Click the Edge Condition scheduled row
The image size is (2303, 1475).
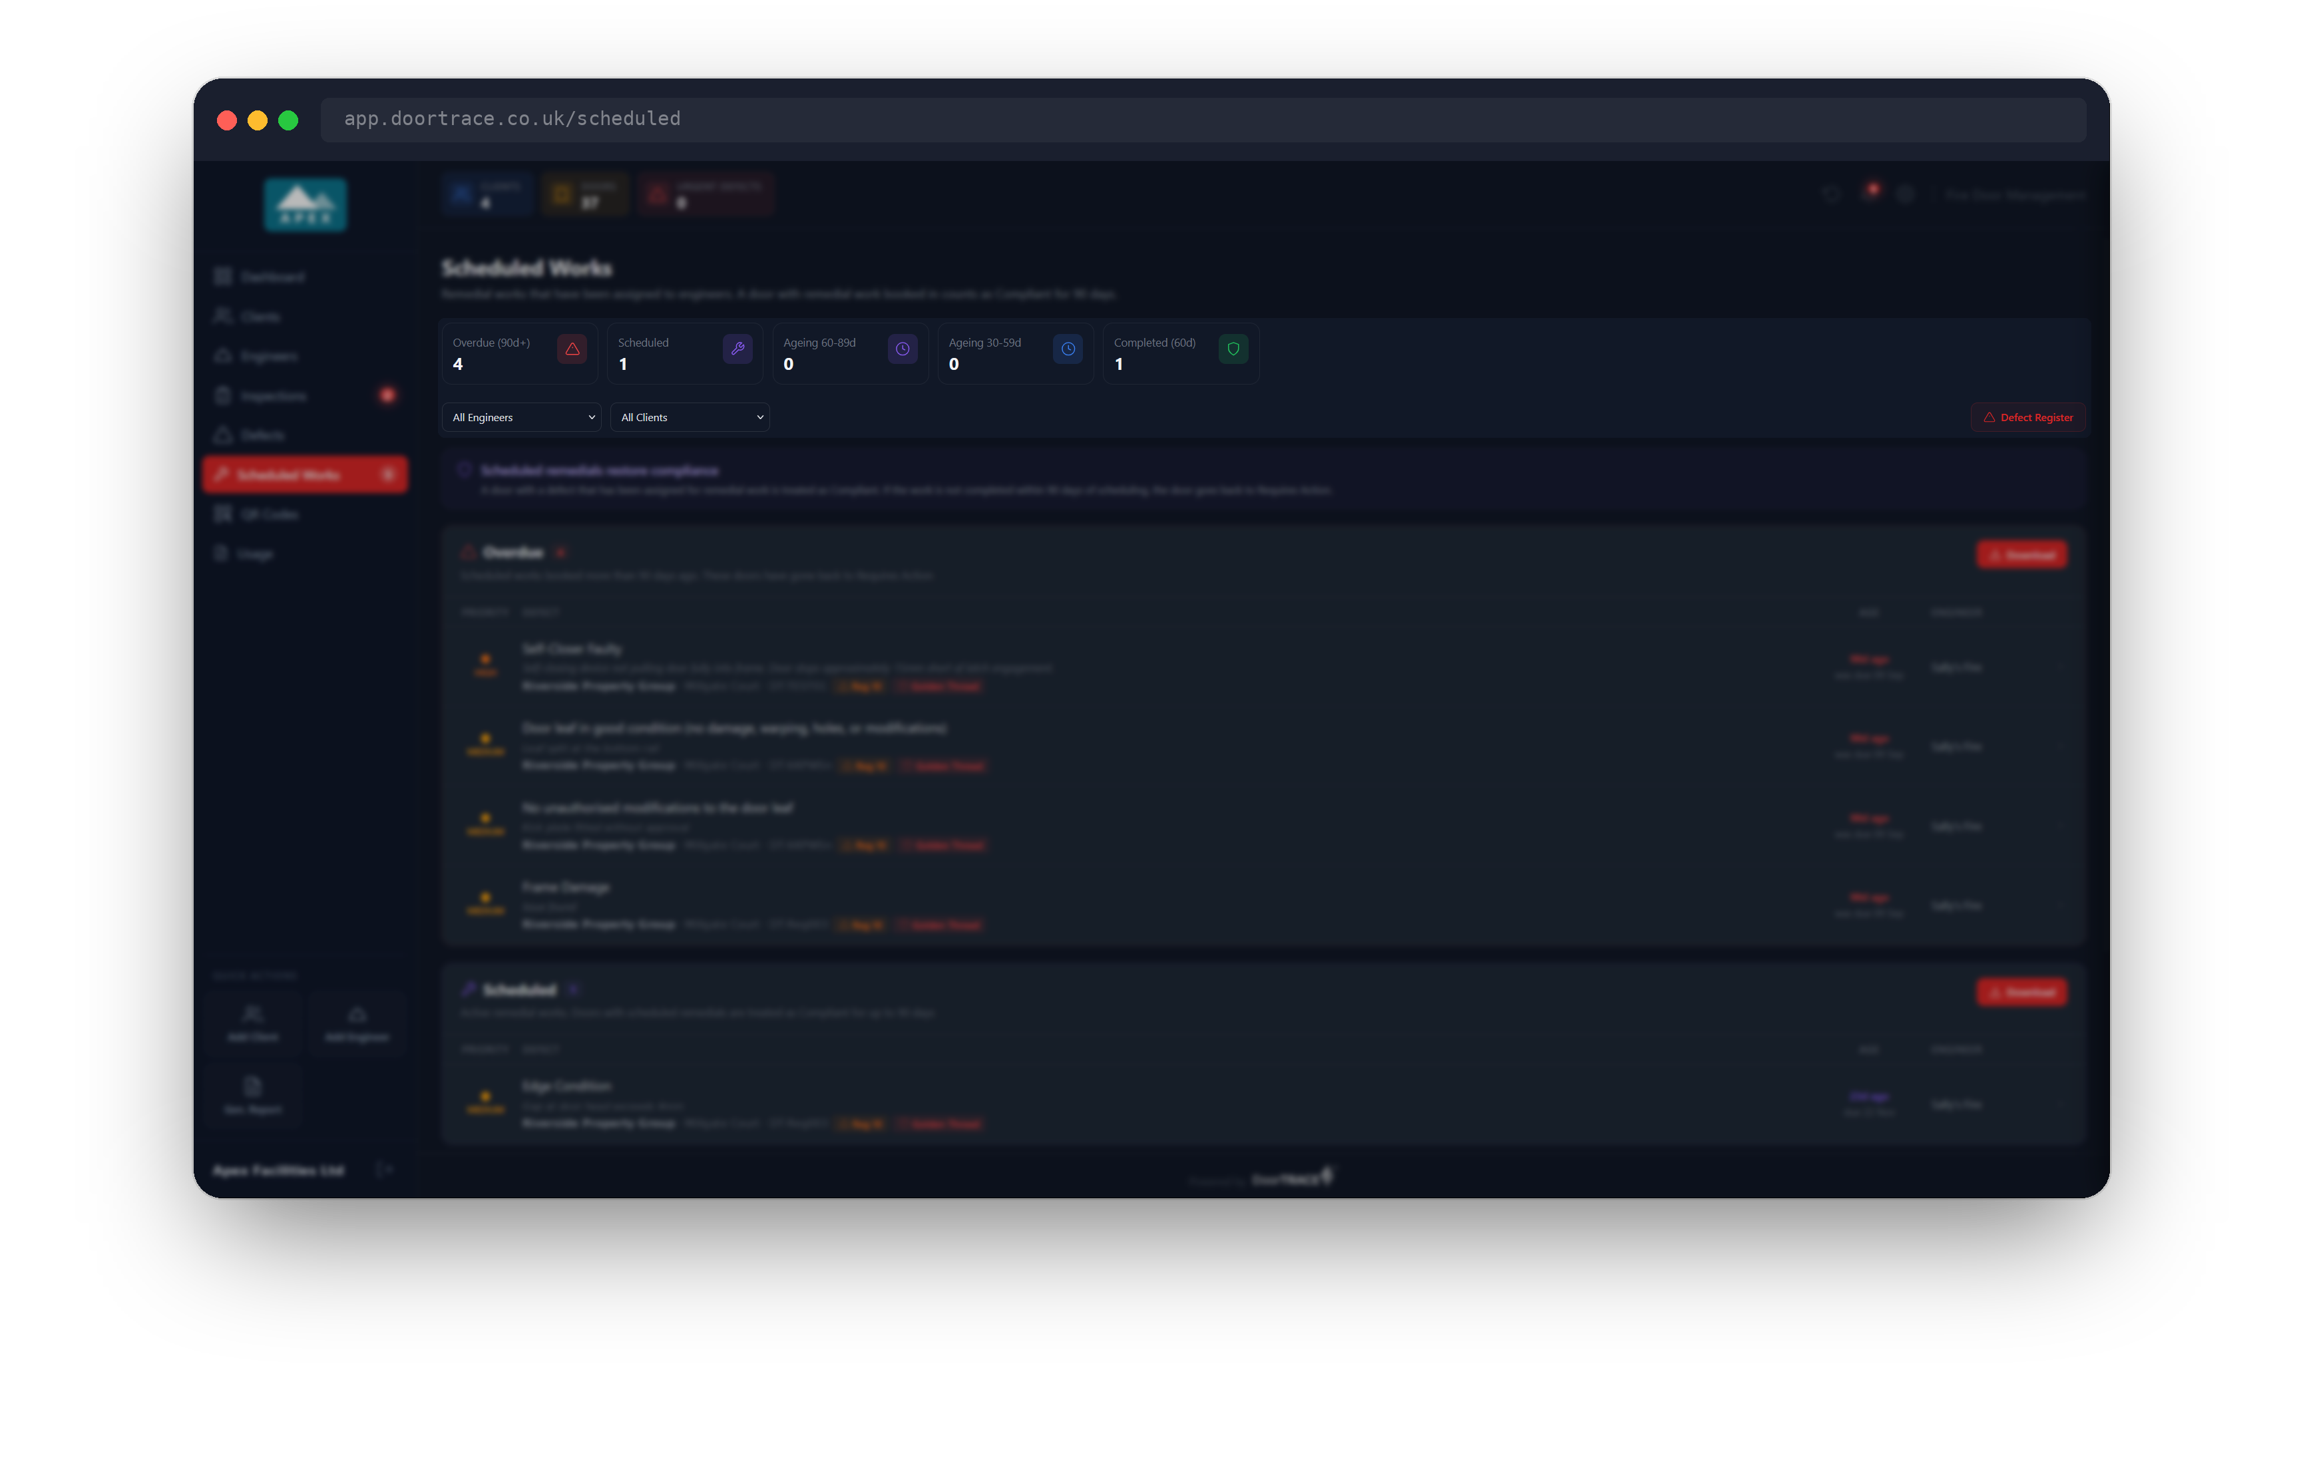pyautogui.click(x=1263, y=1103)
